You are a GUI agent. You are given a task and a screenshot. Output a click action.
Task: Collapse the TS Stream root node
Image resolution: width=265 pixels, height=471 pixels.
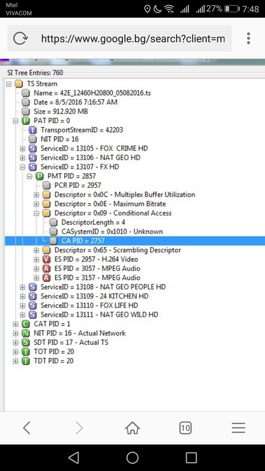pyautogui.click(x=9, y=84)
